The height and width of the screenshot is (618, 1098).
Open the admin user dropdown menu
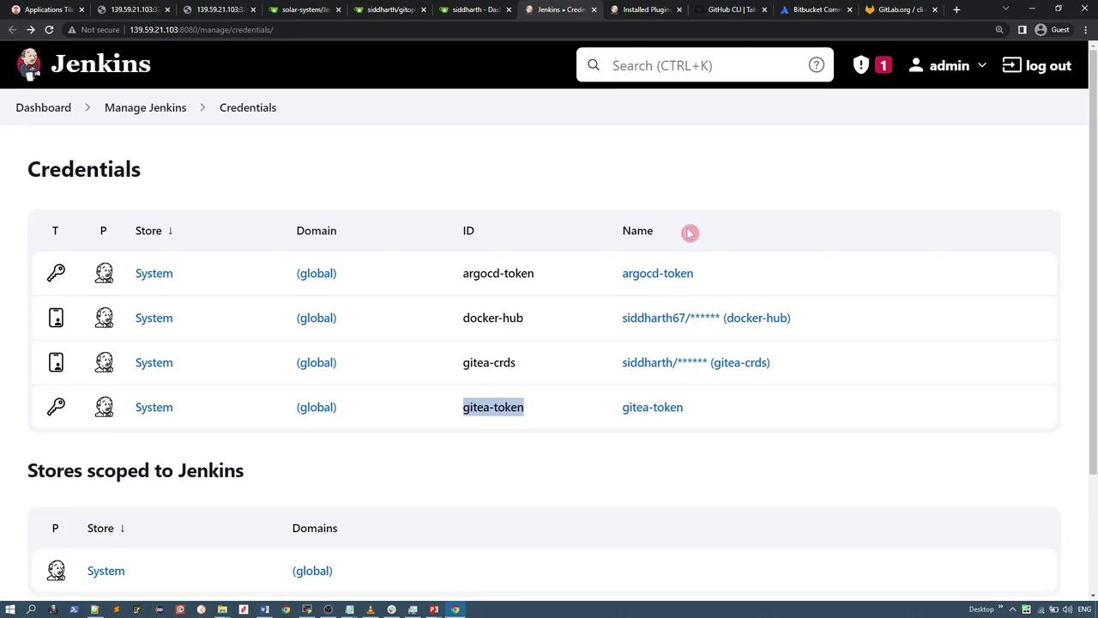coord(948,65)
